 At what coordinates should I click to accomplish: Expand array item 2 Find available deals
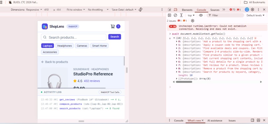[177, 48]
